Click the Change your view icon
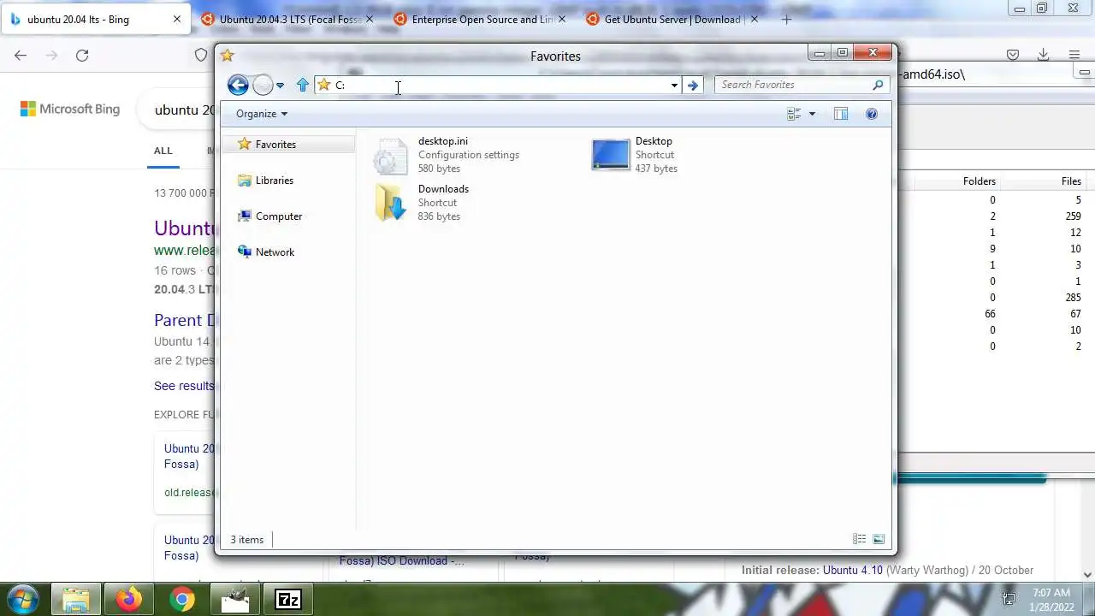Viewport: 1095px width, 616px height. [794, 114]
